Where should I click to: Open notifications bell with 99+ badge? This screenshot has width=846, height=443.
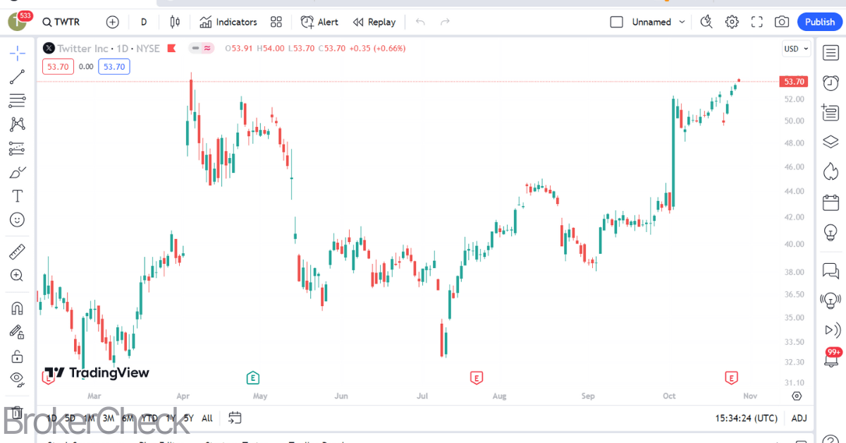(832, 358)
